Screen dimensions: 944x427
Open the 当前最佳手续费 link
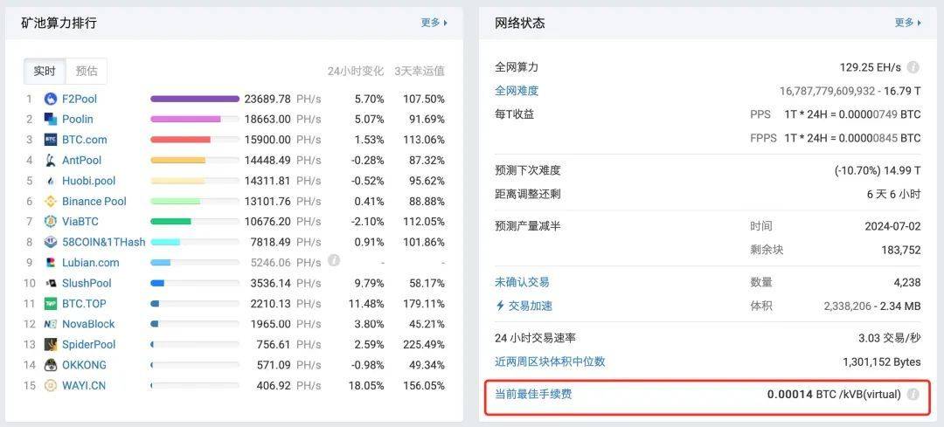(x=533, y=395)
